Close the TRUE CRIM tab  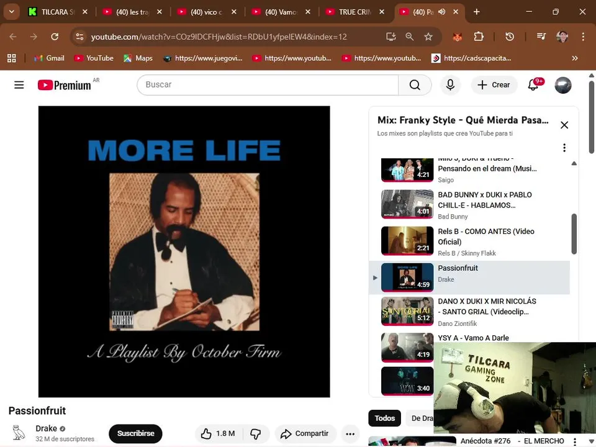tap(382, 12)
